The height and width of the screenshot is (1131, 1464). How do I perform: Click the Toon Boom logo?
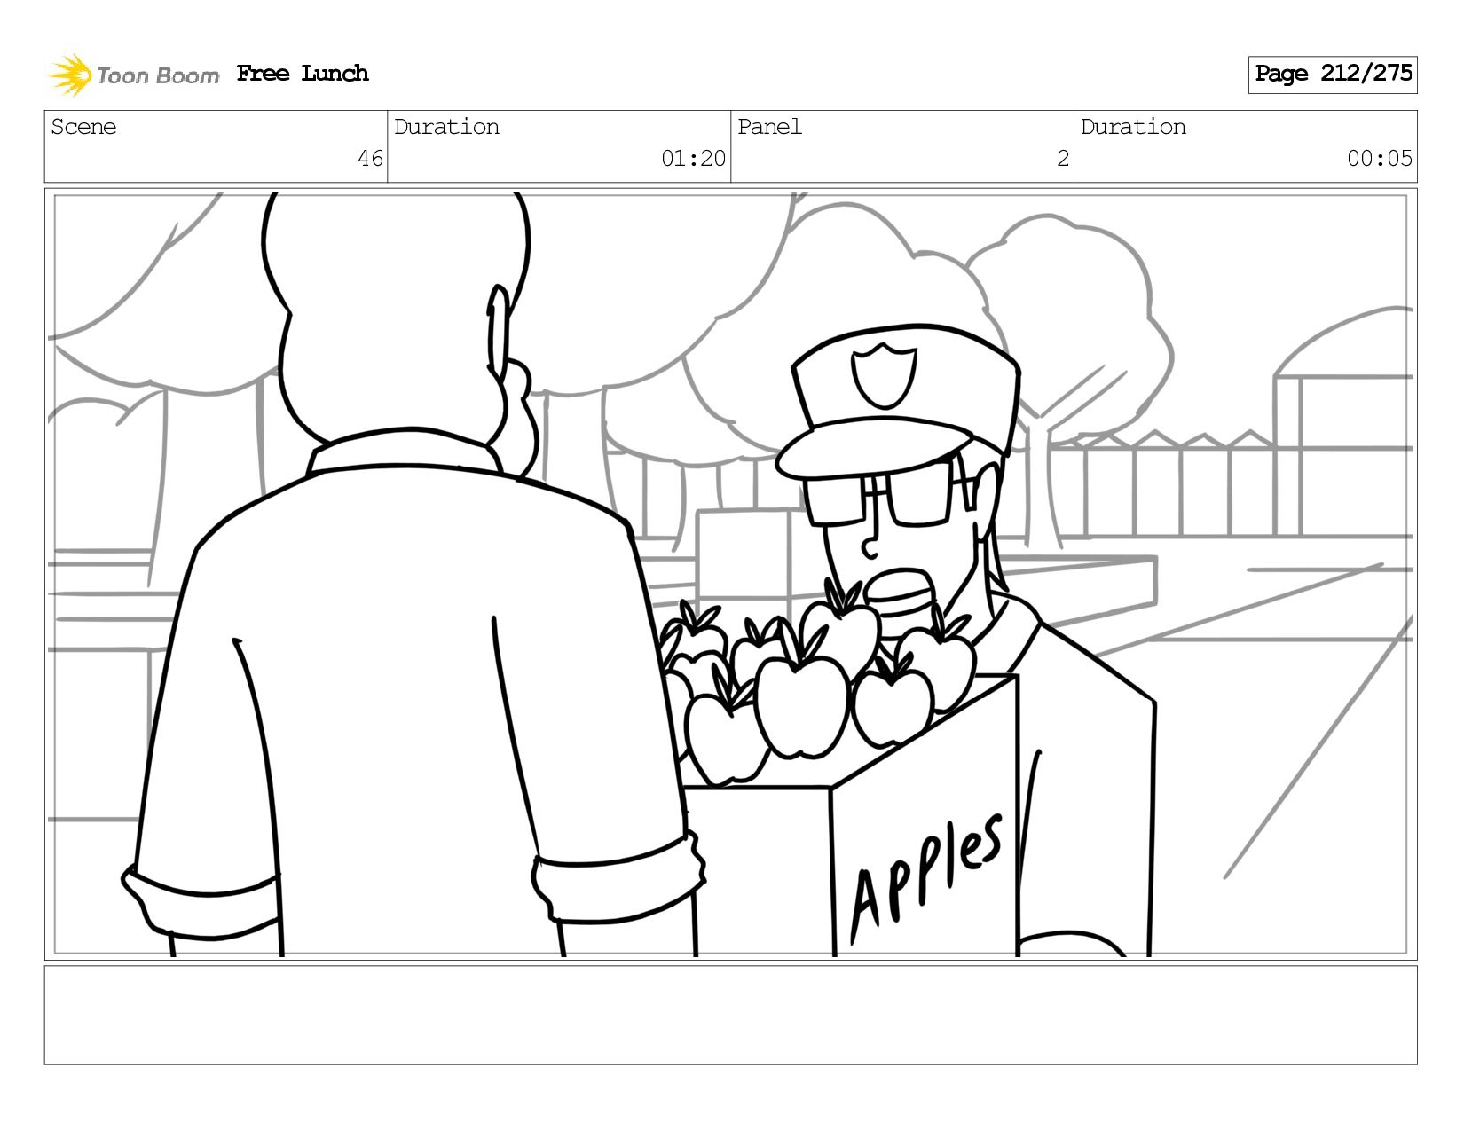click(x=133, y=75)
